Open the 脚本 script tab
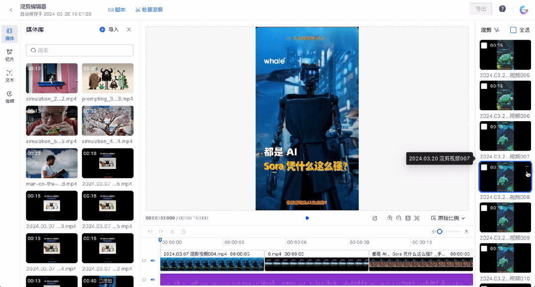 [117, 9]
